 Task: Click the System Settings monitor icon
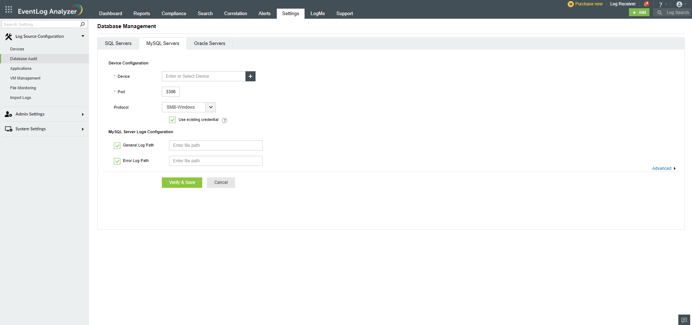pos(9,129)
